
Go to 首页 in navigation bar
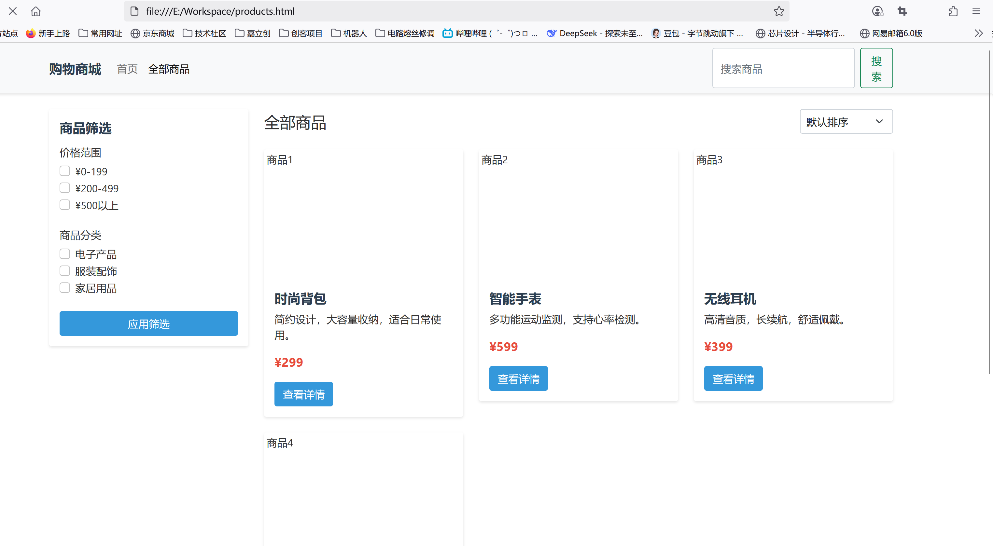[x=127, y=69]
